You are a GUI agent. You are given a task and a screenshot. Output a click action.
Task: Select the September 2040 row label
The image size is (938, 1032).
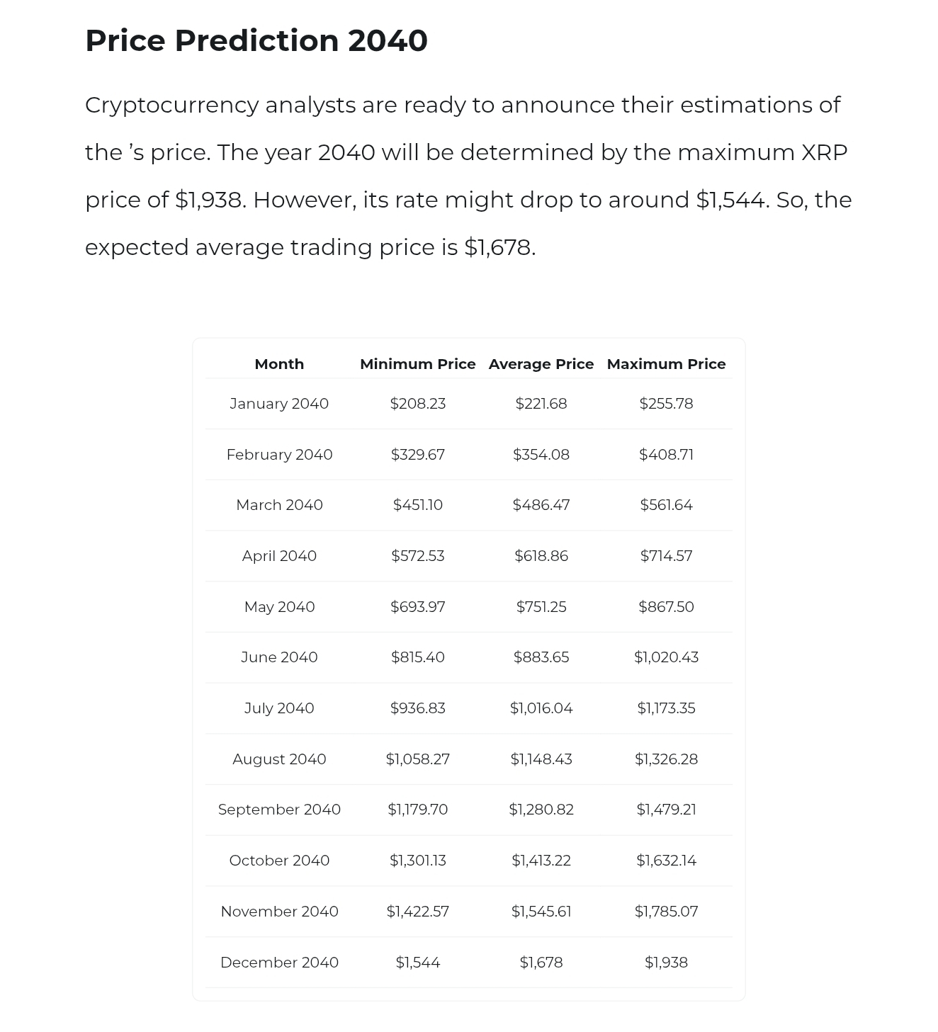[279, 810]
